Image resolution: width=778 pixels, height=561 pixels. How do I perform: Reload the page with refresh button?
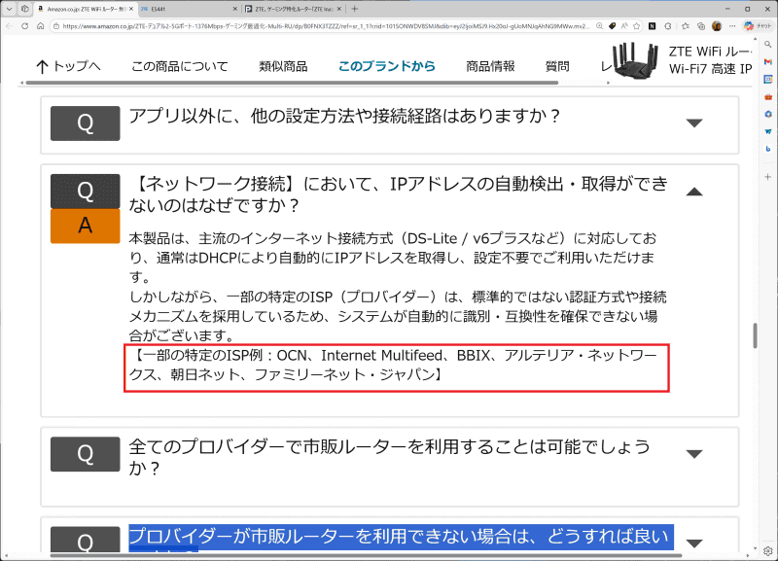(x=25, y=26)
